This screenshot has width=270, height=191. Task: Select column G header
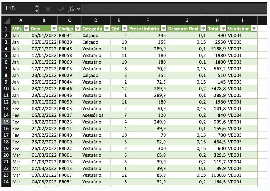coord(187,20)
